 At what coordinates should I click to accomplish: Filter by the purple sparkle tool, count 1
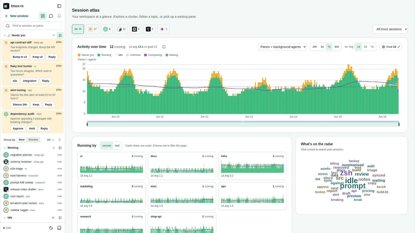click(x=163, y=29)
